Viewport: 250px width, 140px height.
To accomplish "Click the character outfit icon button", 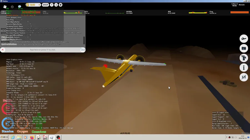I will [x=244, y=58].
